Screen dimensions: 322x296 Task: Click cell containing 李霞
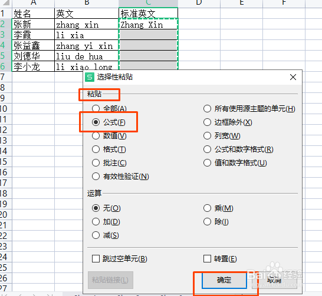(x=33, y=35)
